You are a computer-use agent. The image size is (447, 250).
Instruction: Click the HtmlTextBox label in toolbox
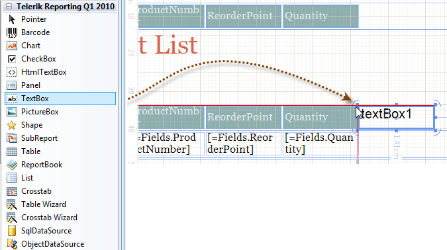(x=44, y=72)
